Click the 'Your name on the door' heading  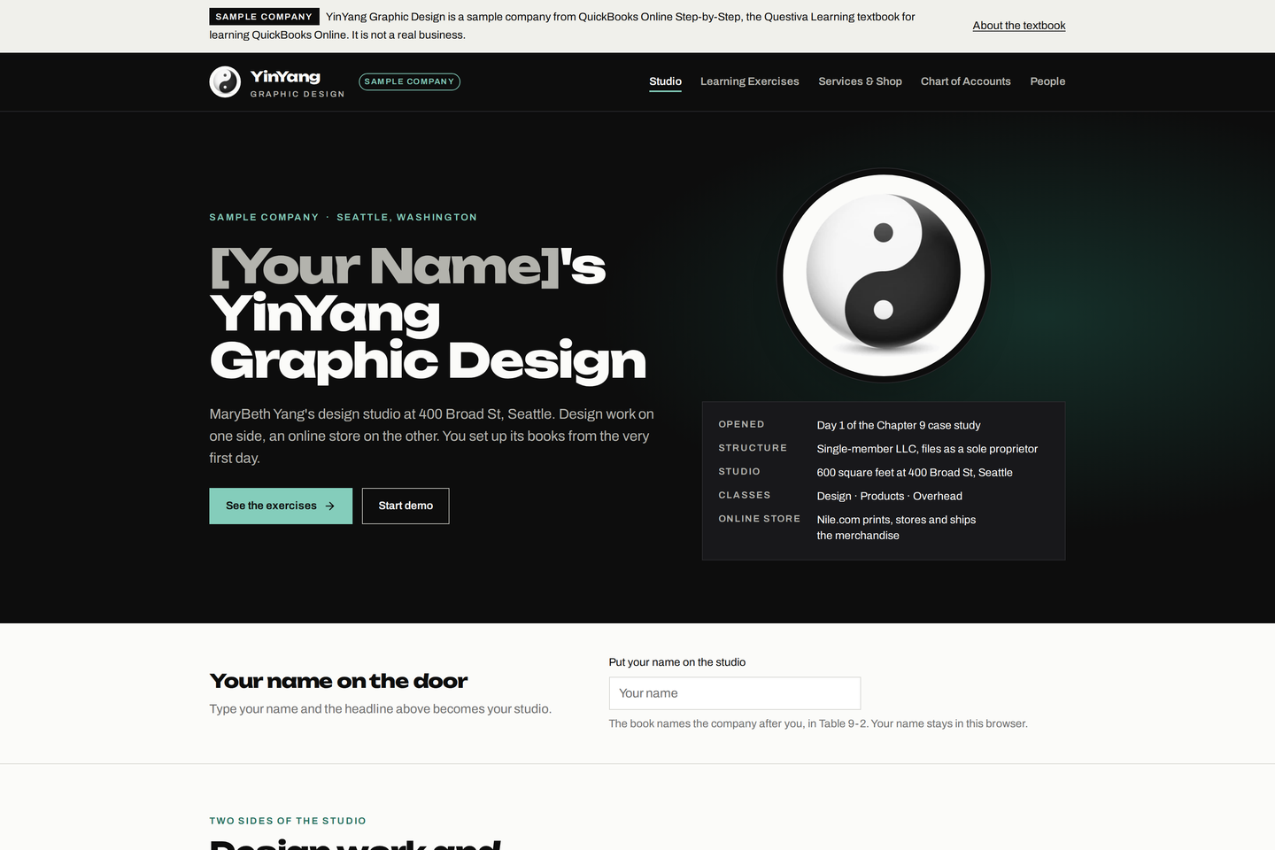coord(338,681)
